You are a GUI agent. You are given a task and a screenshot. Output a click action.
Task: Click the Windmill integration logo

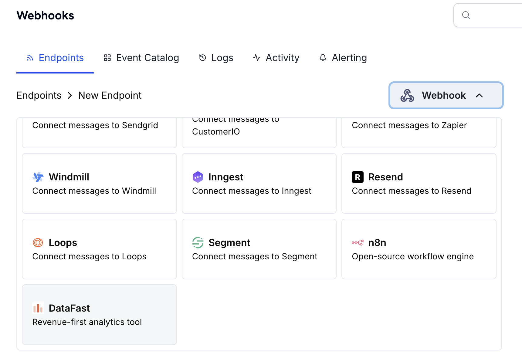tap(38, 177)
